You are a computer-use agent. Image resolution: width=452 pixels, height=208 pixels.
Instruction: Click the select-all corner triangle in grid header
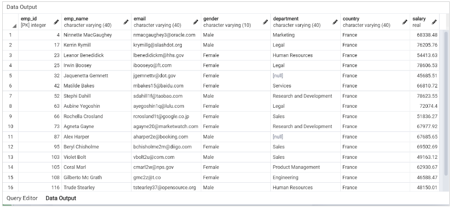14,26
